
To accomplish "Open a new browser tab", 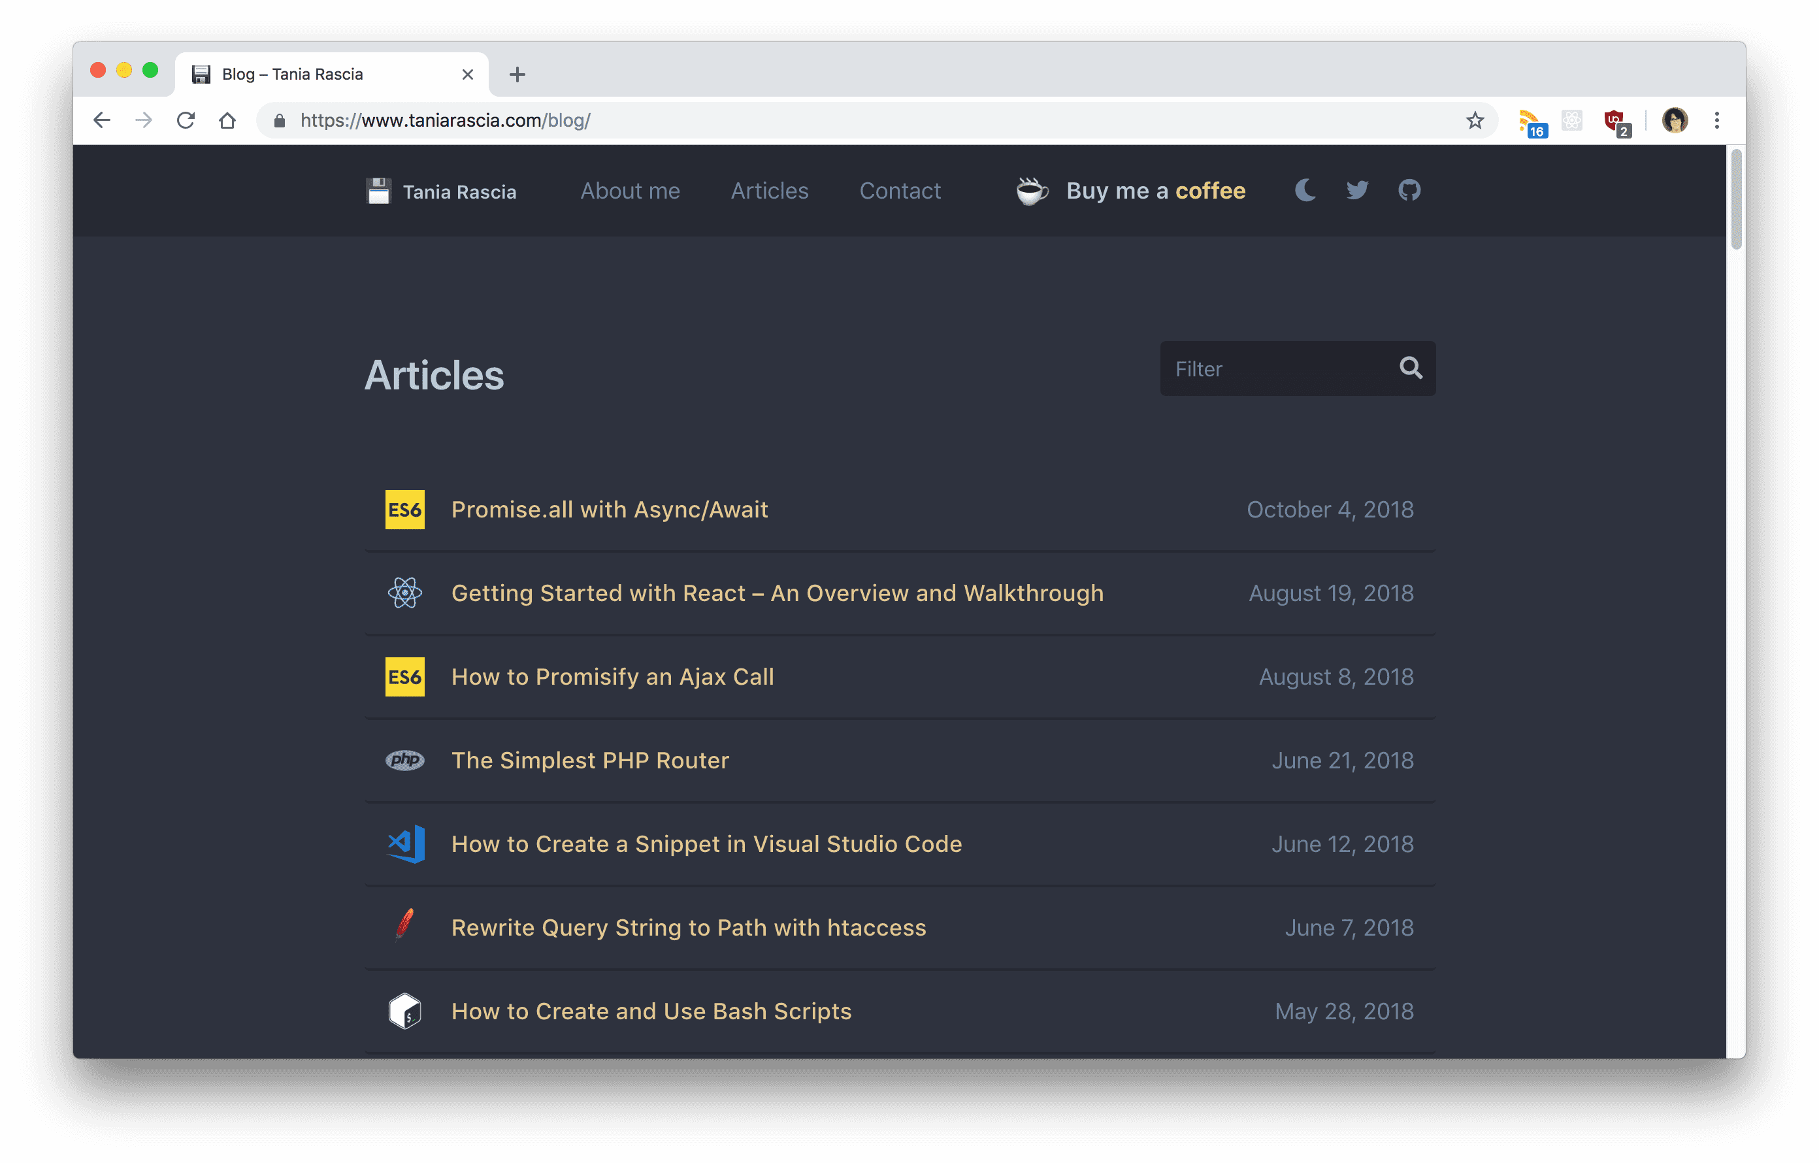I will pyautogui.click(x=517, y=74).
